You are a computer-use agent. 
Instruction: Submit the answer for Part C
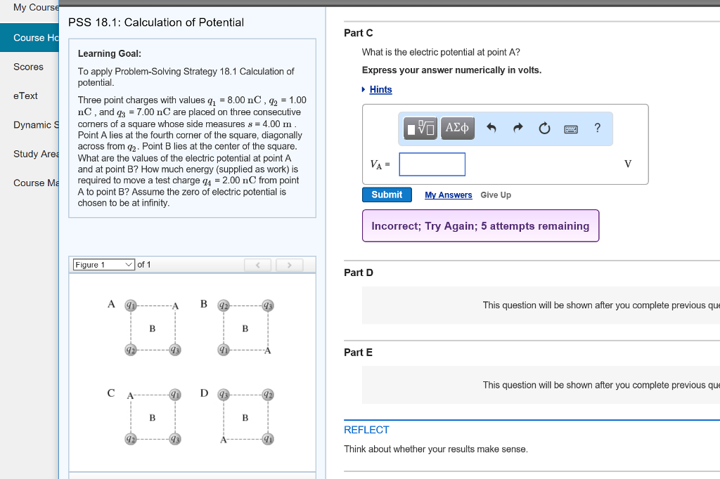point(387,195)
